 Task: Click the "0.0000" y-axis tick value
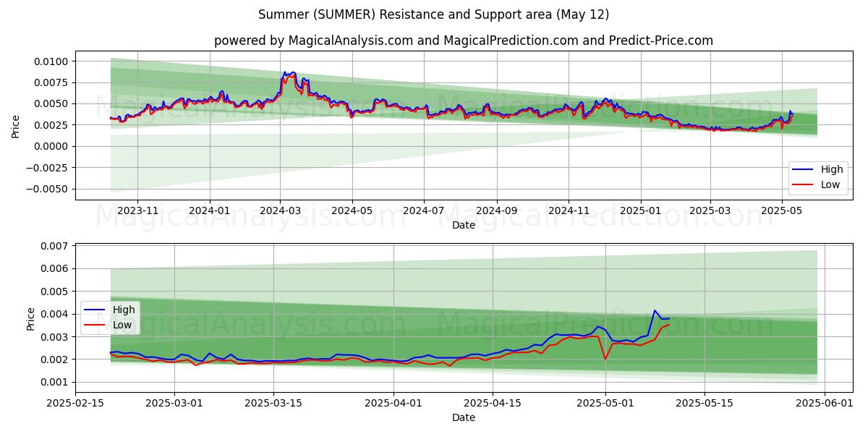(x=52, y=146)
